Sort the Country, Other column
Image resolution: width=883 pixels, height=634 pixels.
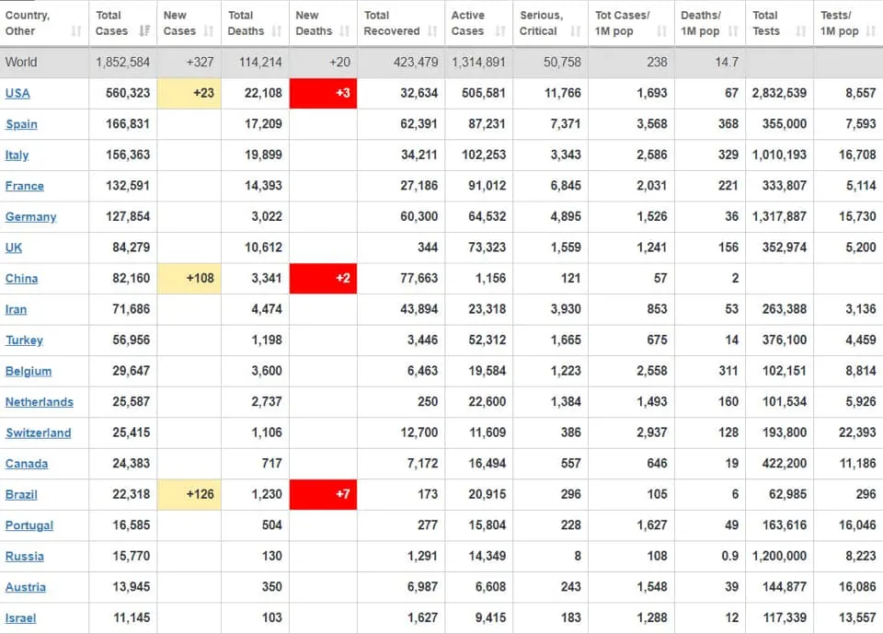(x=76, y=31)
